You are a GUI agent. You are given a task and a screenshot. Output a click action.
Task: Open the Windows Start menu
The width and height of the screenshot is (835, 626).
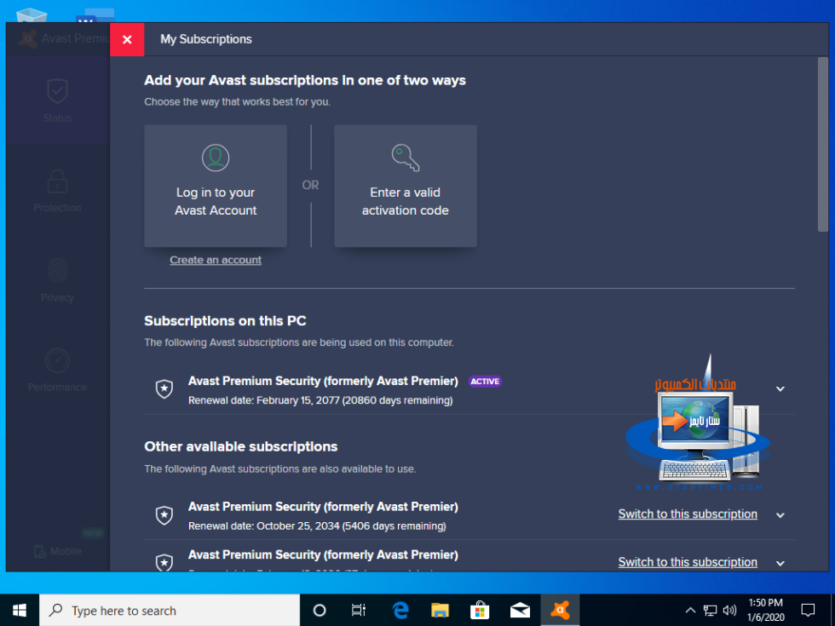pos(20,610)
